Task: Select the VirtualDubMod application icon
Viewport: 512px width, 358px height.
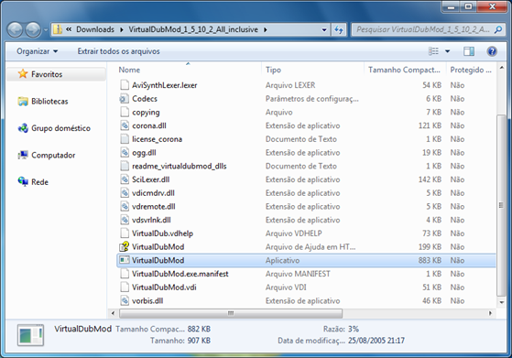Action: pyautogui.click(x=125, y=260)
